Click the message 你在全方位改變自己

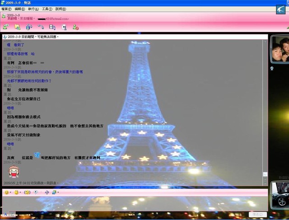click(x=23, y=99)
